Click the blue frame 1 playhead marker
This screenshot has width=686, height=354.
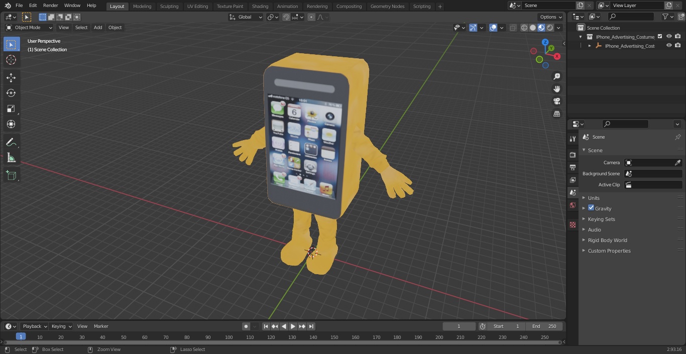(21, 337)
